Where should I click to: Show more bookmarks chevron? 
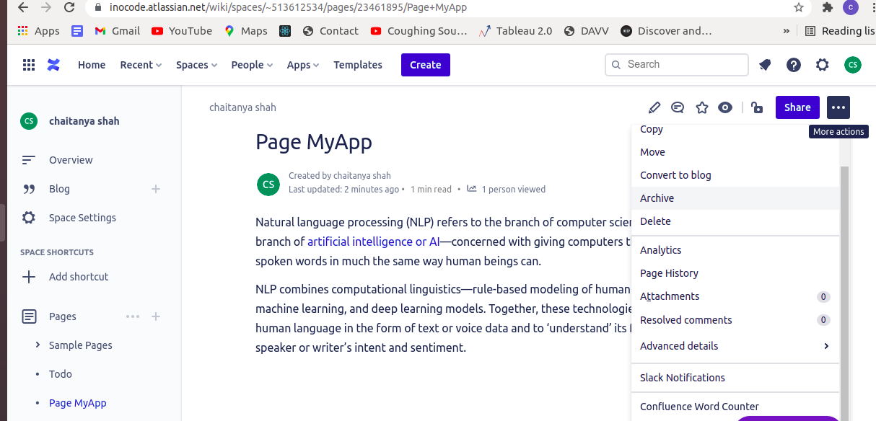click(786, 31)
